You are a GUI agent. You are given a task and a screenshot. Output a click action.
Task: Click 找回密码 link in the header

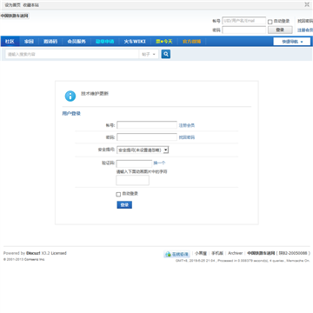tap(305, 21)
